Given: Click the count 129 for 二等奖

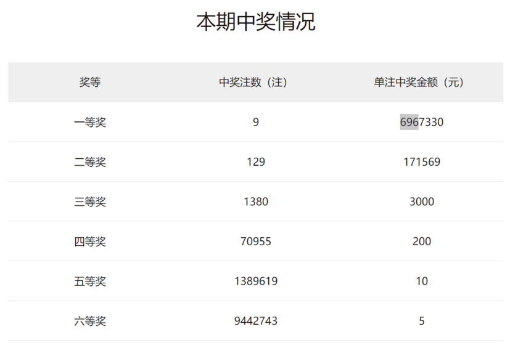Looking at the screenshot, I should pos(256,162).
